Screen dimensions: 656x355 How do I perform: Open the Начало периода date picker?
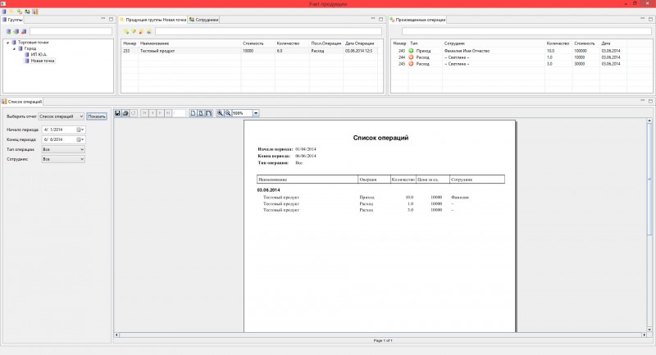pyautogui.click(x=80, y=130)
